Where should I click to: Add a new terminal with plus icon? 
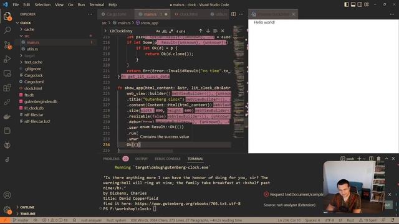coord(359,159)
